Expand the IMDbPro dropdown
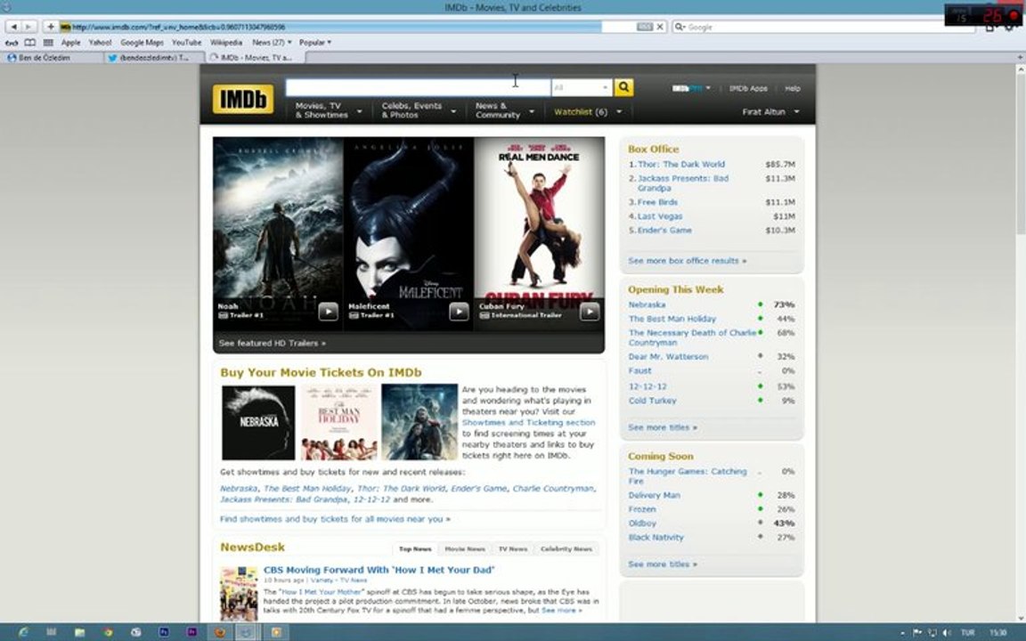Screen dimensions: 1026x641 [691, 87]
